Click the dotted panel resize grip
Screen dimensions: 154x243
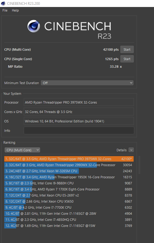click(x=139, y=165)
